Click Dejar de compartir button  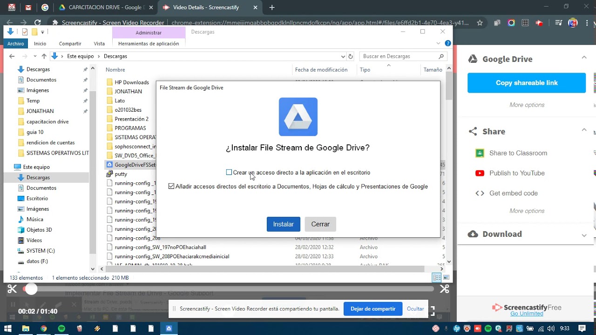[373, 309]
